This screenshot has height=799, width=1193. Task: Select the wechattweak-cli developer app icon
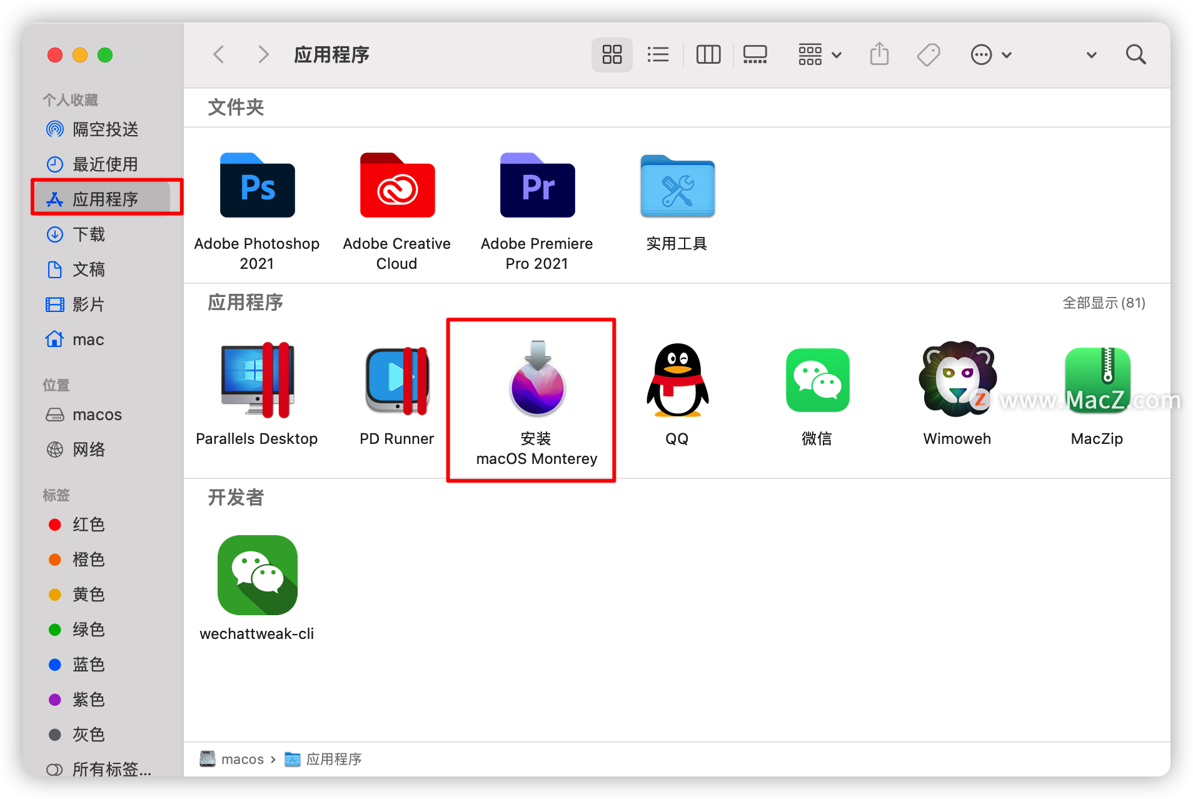point(257,575)
